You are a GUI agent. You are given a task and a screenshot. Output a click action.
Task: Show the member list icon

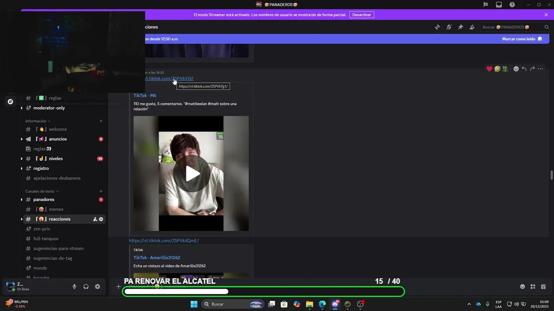[472, 27]
